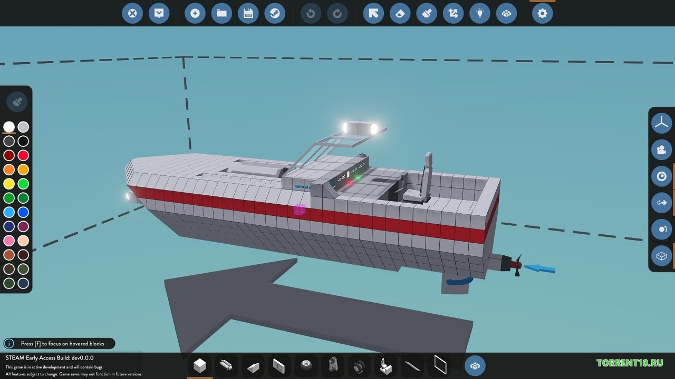The image size is (675, 379).
Task: Pick the red color swatch
Action: tap(23, 155)
